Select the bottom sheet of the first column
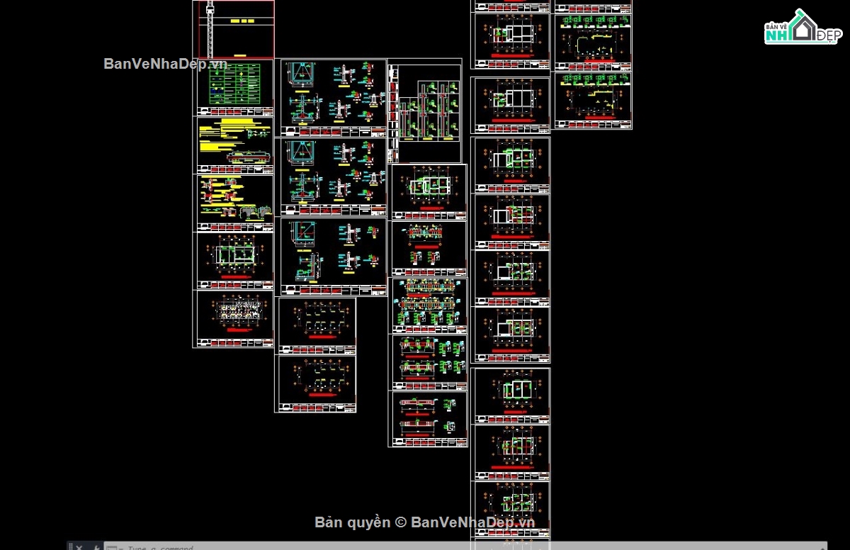850x550 pixels. click(x=234, y=318)
